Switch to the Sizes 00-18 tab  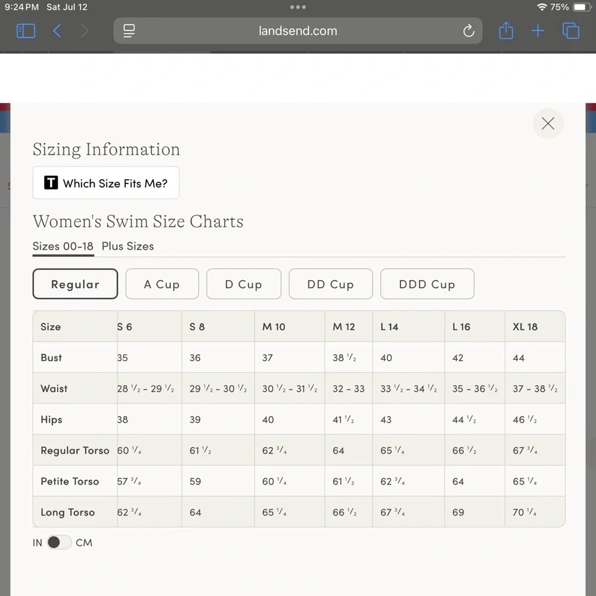63,246
